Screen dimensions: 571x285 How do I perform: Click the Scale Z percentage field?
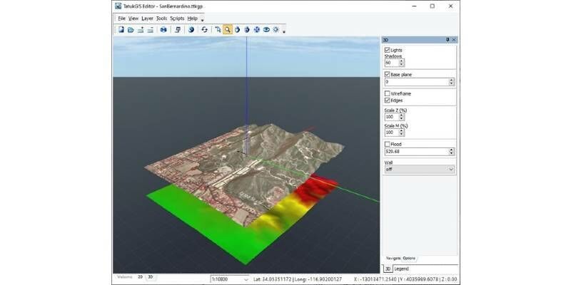[392, 117]
